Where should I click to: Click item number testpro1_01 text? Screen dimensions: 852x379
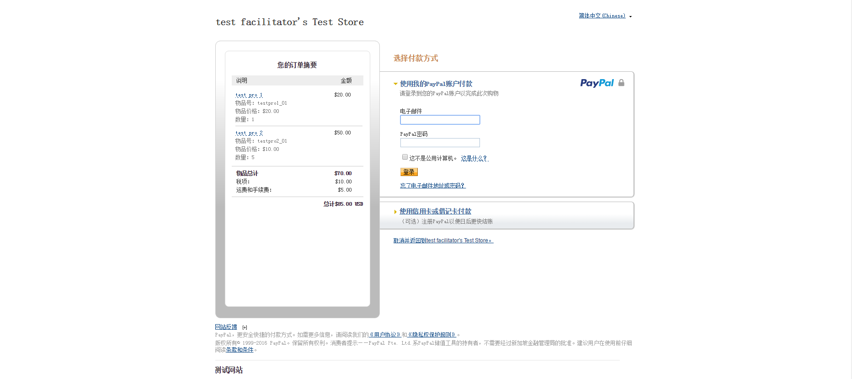272,103
